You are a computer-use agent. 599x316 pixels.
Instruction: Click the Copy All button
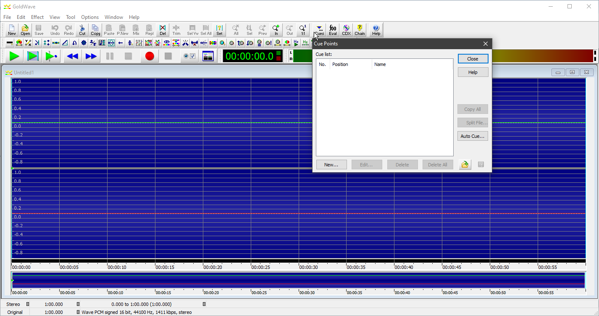473,109
